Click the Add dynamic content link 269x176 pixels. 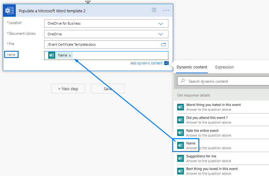point(146,63)
